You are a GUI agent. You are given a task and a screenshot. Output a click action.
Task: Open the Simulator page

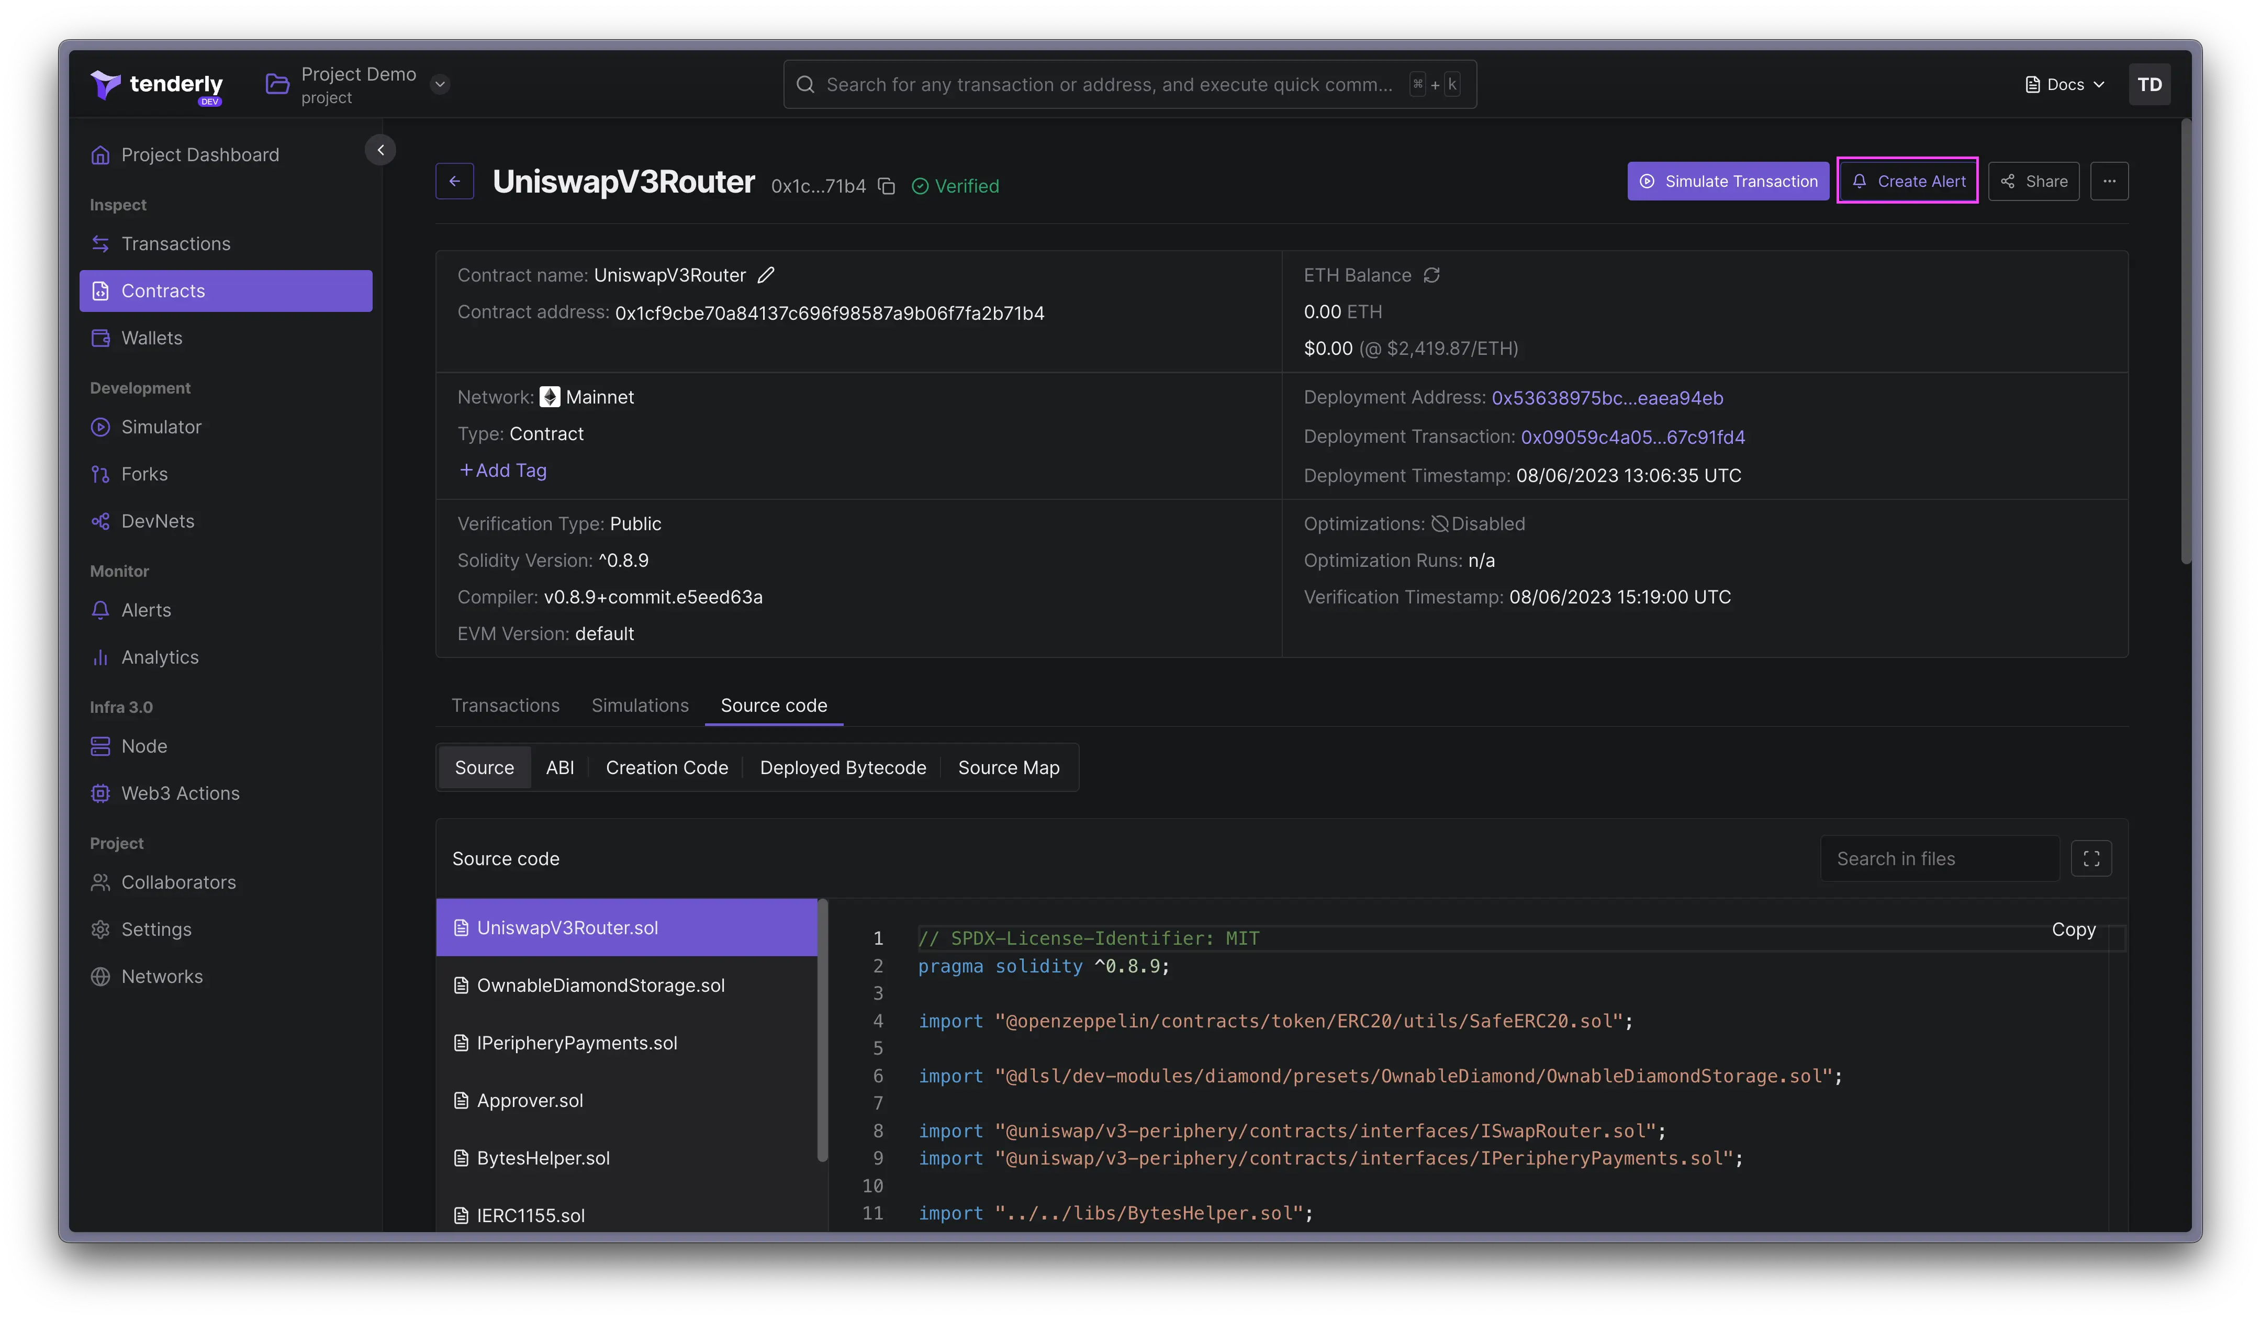(x=226, y=427)
